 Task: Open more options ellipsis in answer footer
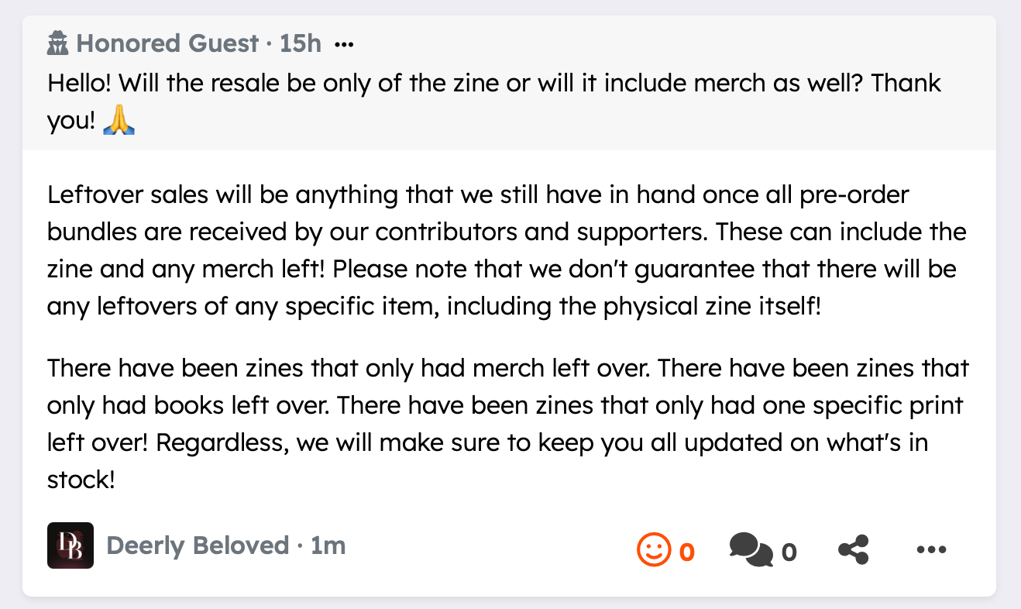(931, 550)
